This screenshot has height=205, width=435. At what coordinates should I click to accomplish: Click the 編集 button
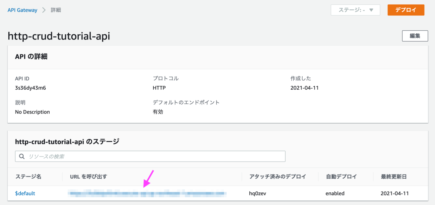click(x=415, y=36)
